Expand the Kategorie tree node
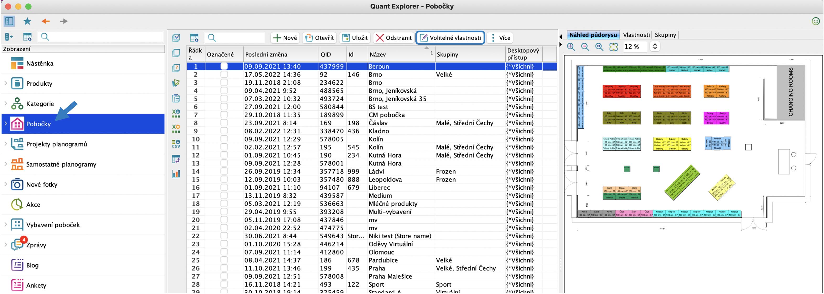 point(6,103)
